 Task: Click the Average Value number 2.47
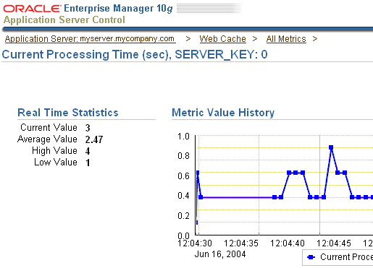[94, 139]
